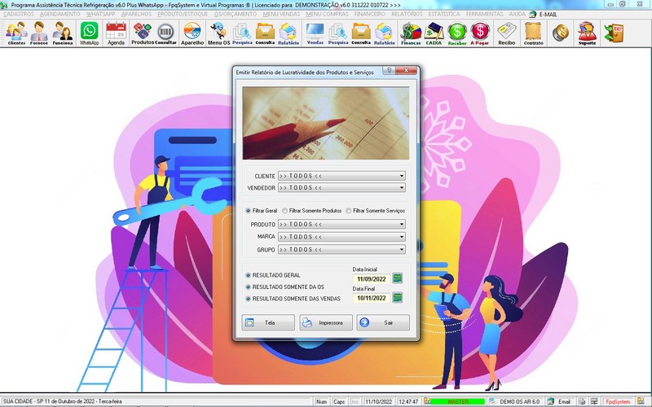
Task: Select Filtrar Somente Produtos option
Action: [284, 210]
